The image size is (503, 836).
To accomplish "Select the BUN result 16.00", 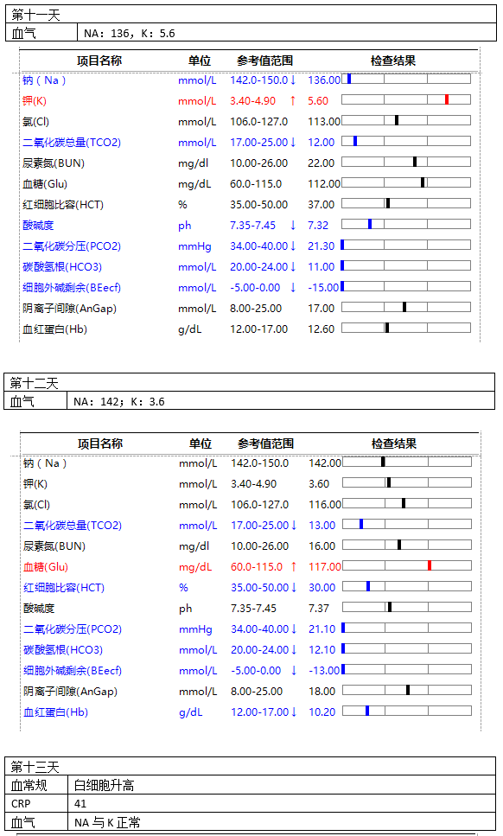I will (322, 546).
